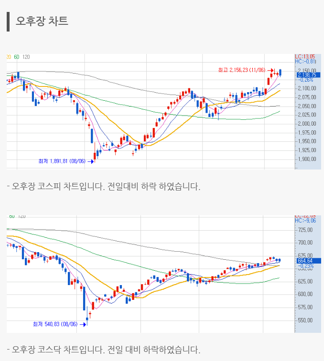Screen dimensions: 324x361
Task: Click the 오후장 차트 section heading
Action: coord(42,21)
